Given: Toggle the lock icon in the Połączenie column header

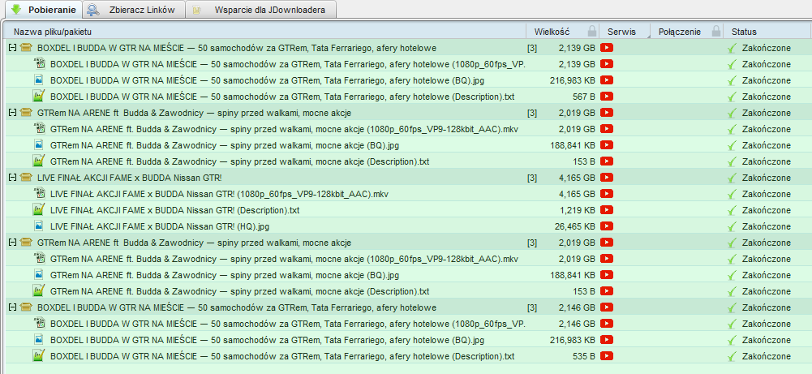Looking at the screenshot, I should coord(715,31).
